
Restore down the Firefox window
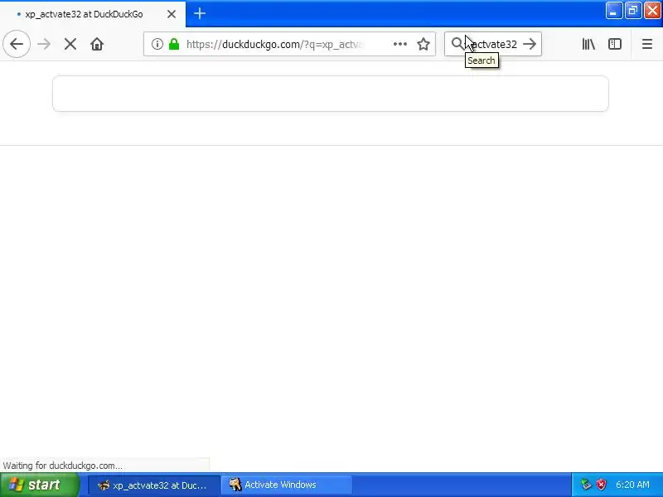point(633,11)
